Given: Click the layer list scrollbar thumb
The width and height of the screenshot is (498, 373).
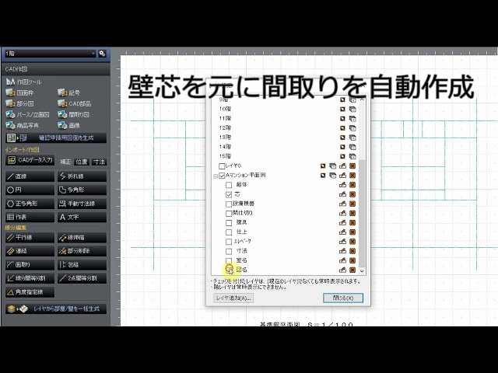Looking at the screenshot, I should coord(362,213).
